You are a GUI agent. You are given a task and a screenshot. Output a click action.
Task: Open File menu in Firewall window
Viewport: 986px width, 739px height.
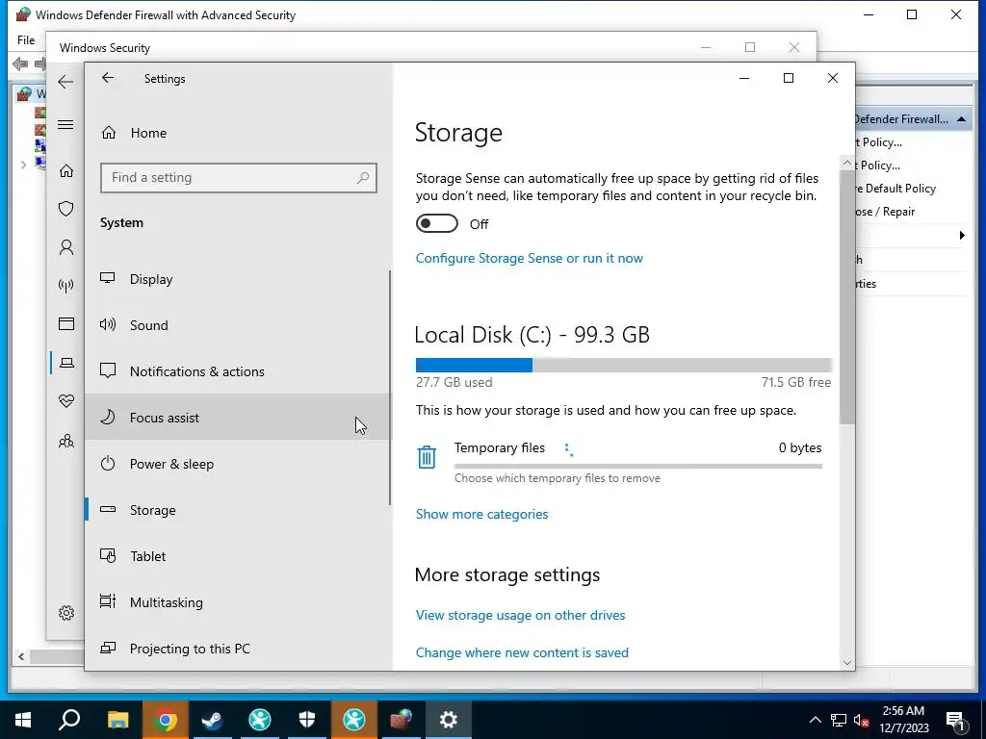click(26, 40)
